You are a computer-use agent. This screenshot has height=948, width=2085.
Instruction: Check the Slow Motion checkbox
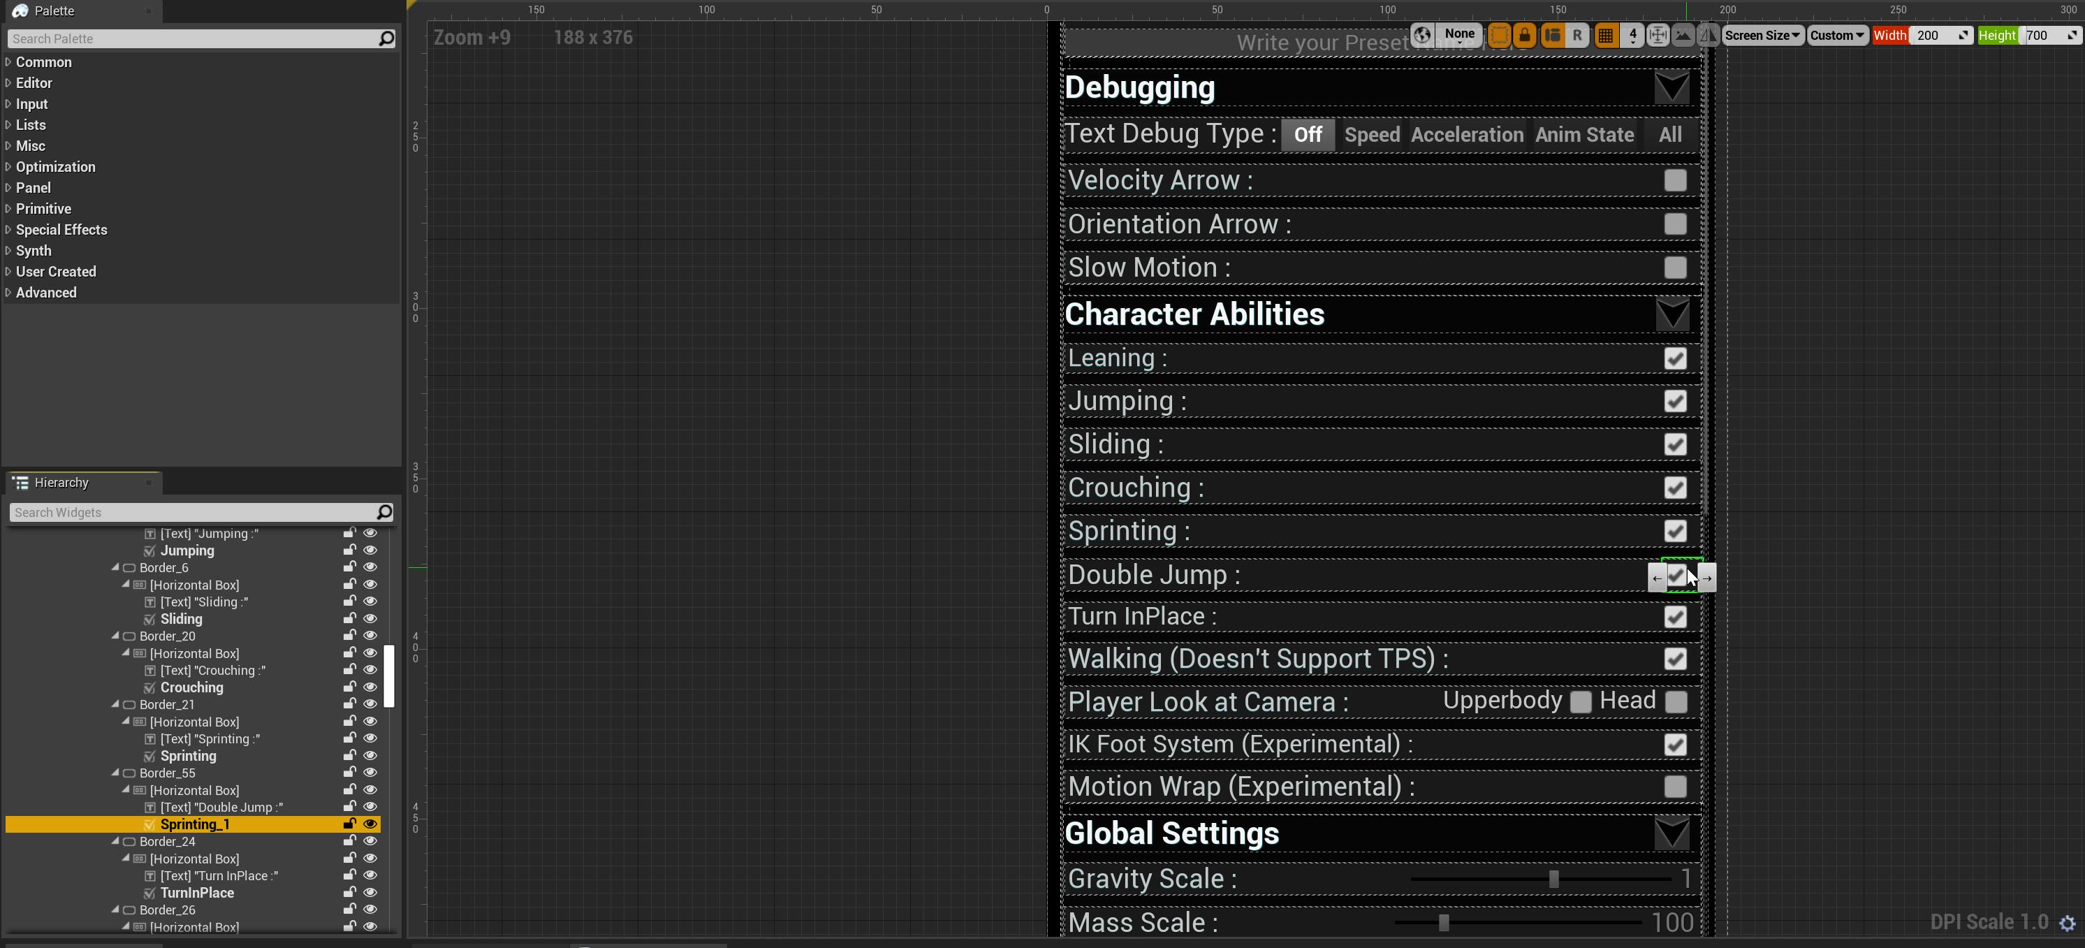click(x=1676, y=268)
